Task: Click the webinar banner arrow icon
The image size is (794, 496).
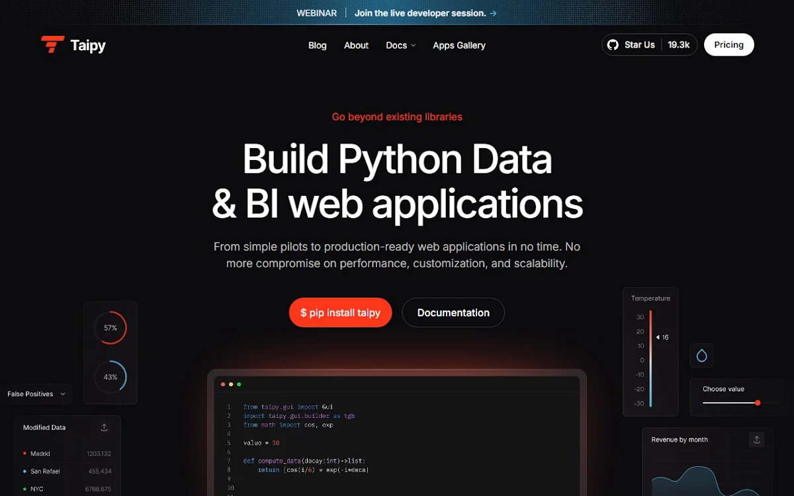Action: 494,13
